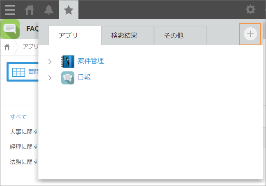Select the 経理に関する category
This screenshot has width=266, height=186.
pos(24,147)
